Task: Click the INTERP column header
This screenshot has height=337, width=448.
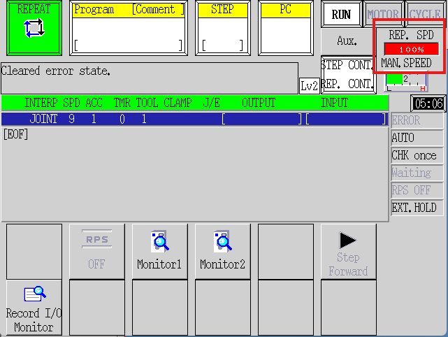Action: (x=41, y=103)
